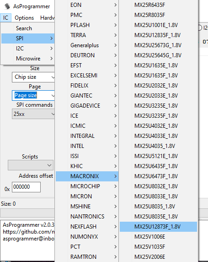This screenshot has width=208, height=262.
Task: Open the Chip size dropdown
Action: coord(33,77)
